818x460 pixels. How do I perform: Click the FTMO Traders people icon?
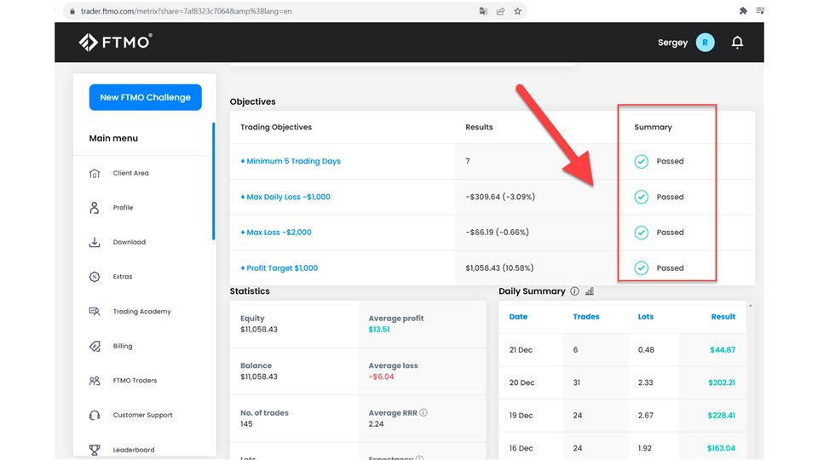[x=95, y=381]
